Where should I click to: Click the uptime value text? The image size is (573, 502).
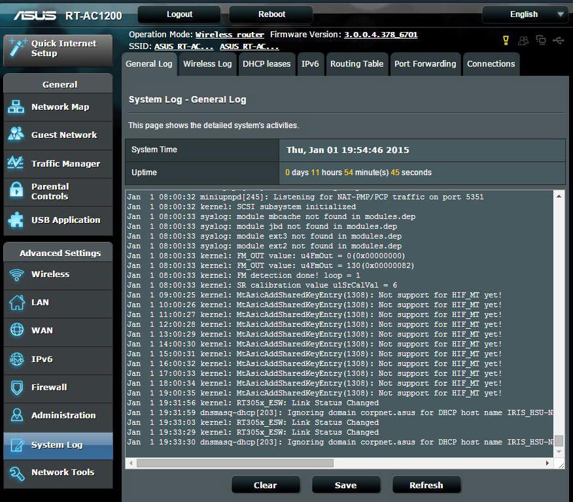pos(358,173)
